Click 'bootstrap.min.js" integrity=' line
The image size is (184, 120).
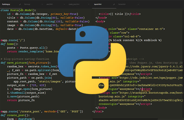[x=122, y=97]
